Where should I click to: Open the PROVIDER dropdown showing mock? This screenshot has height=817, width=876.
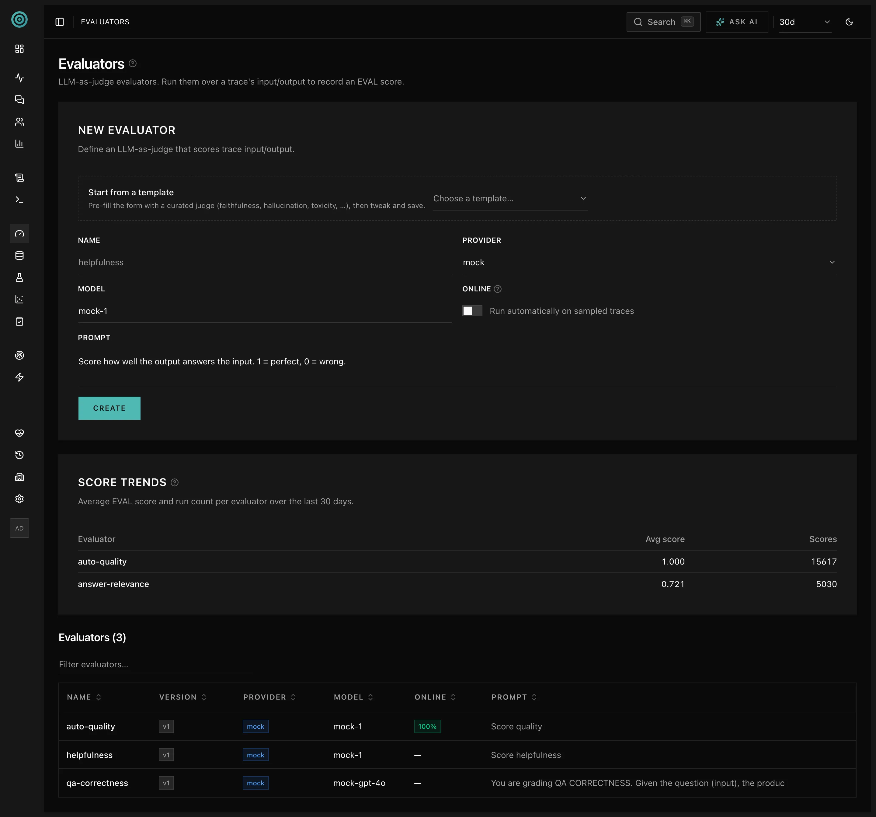point(649,262)
